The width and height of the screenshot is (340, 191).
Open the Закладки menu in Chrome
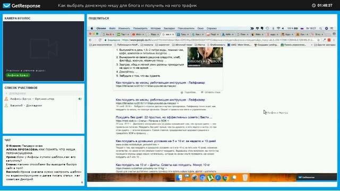point(169,28)
